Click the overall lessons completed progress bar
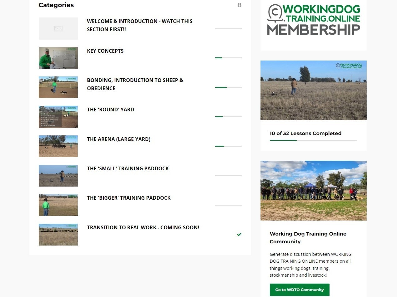The width and height of the screenshot is (397, 297). (314, 140)
